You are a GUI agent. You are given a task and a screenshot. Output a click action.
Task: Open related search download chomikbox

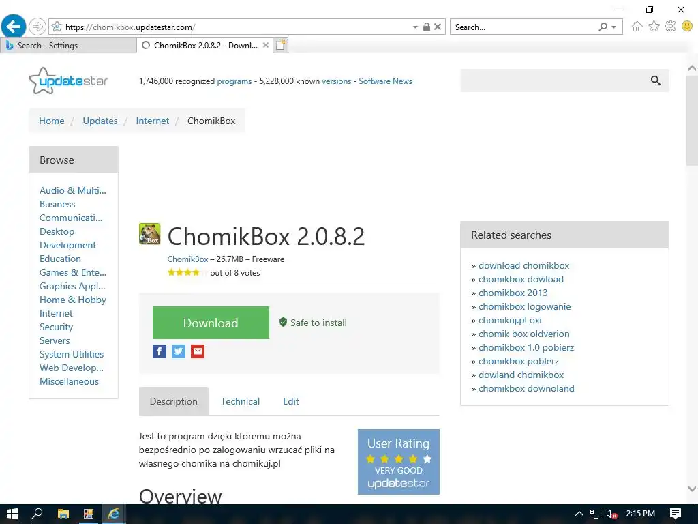tap(524, 265)
